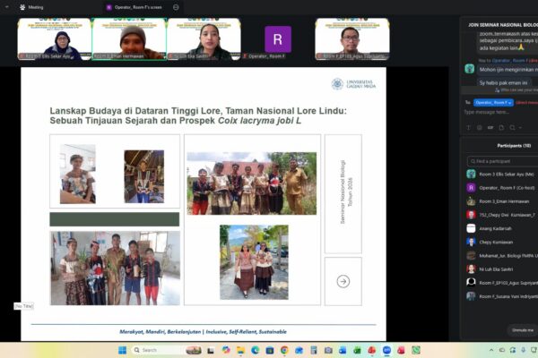Open WhatsApp from the taskbar

tap(416, 350)
